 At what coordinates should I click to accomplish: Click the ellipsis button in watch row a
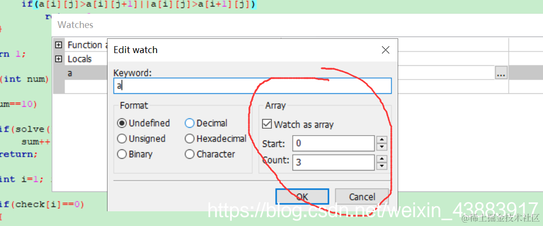(501, 74)
